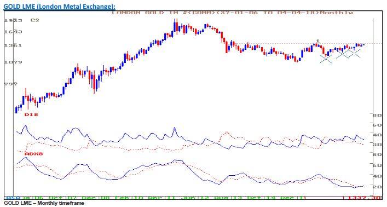Click the CS label near the top-left
The height and width of the screenshot is (207, 387).
[35, 20]
